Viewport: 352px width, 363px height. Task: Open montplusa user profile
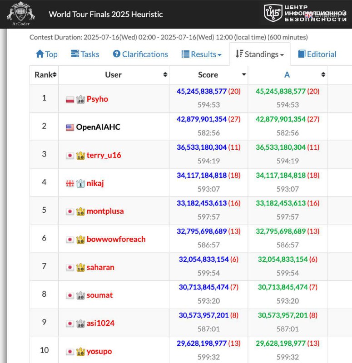(105, 211)
